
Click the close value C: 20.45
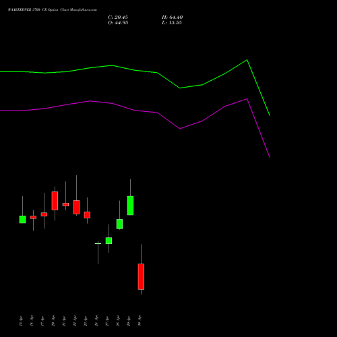tap(118, 18)
